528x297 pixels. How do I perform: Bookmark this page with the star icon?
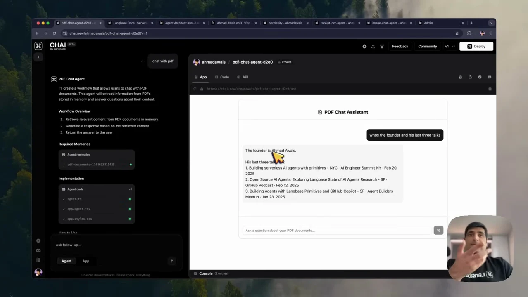point(457,33)
